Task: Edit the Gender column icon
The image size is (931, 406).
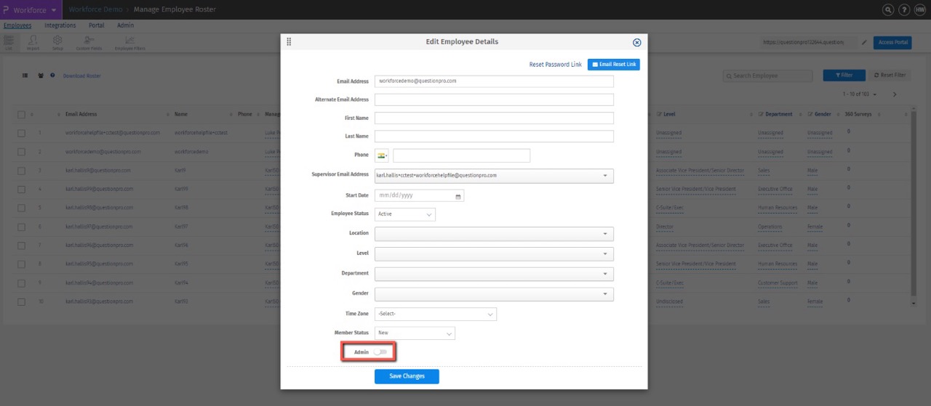Action: pos(810,114)
